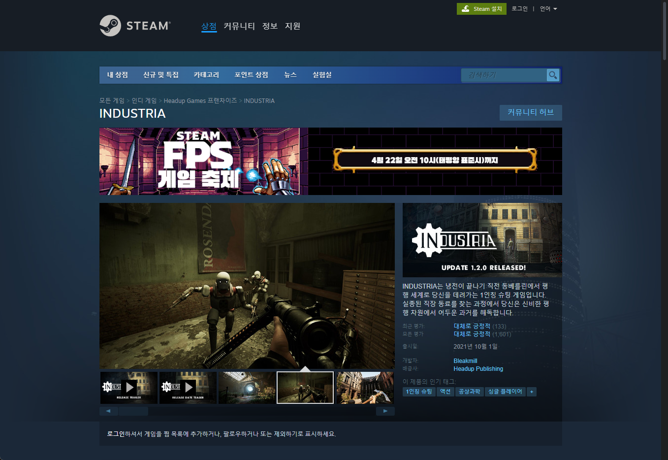
Task: Expand more tags with the plus button
Action: (531, 392)
